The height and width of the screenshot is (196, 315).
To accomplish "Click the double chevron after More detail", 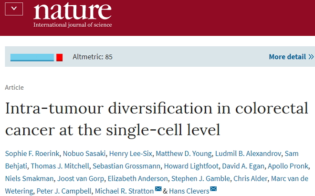I will tap(311, 57).
